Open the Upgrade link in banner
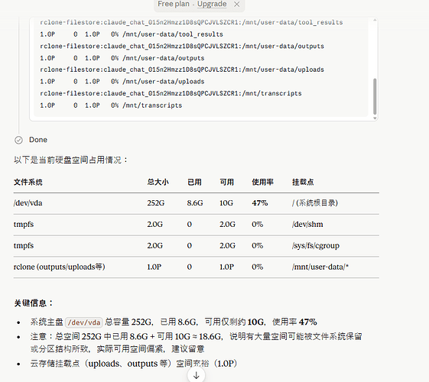Screen dimensions: 429x382 pos(212,4)
